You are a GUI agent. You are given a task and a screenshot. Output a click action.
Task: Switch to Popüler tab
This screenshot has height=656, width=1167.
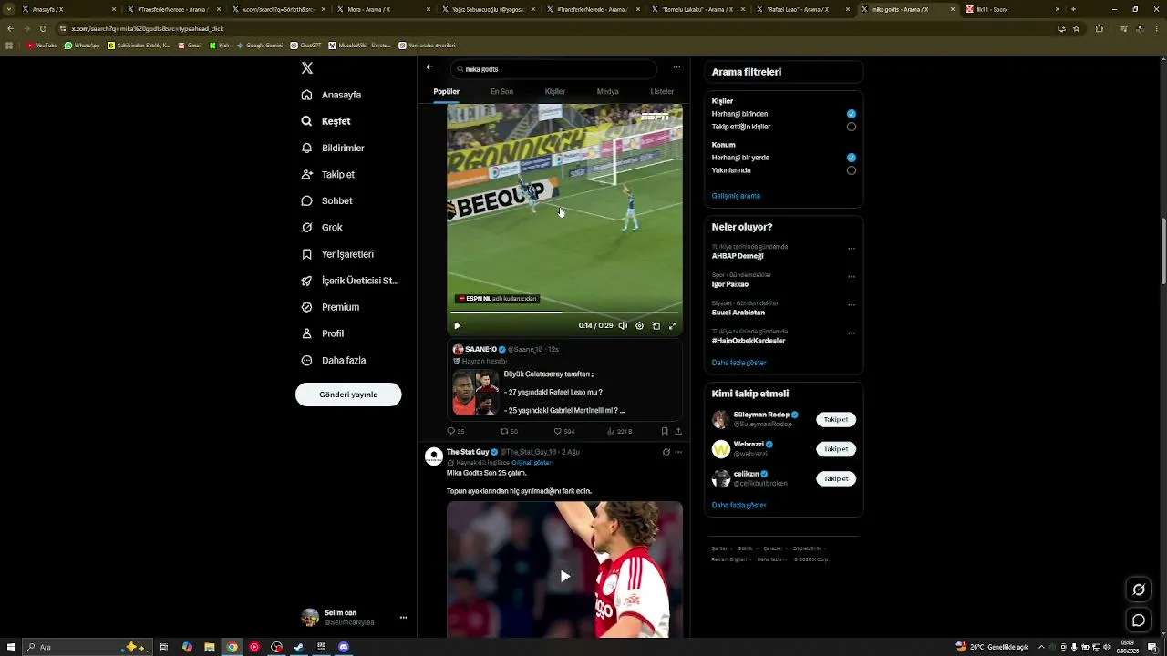(446, 91)
